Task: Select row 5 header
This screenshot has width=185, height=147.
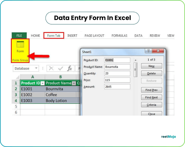Action: (x=16, y=106)
